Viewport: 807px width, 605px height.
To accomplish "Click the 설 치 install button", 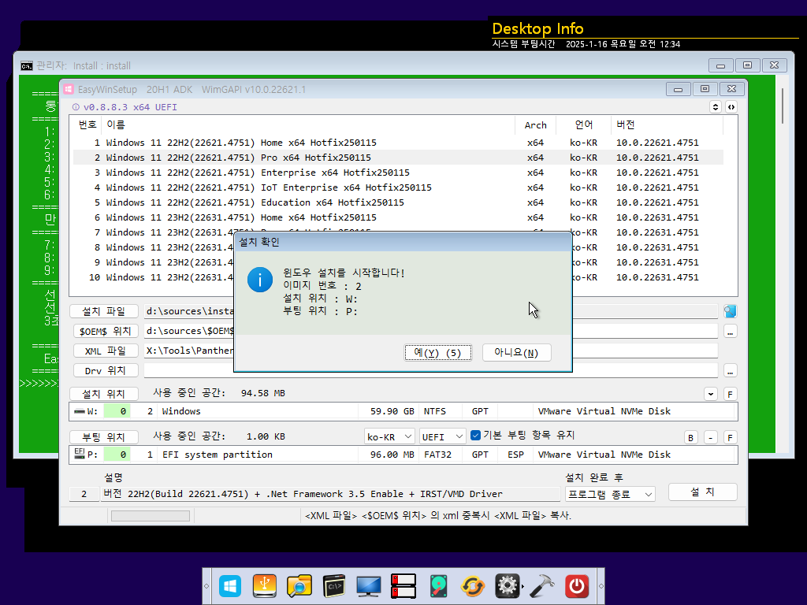I will click(x=702, y=492).
